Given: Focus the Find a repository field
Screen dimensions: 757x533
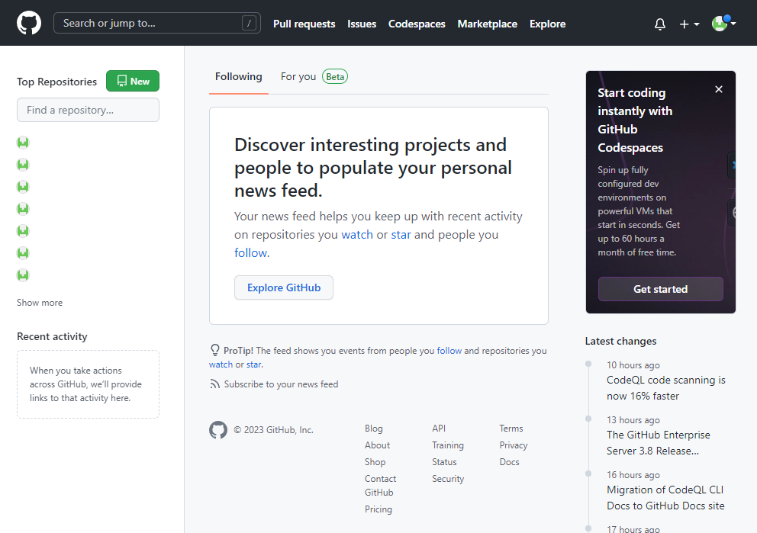Looking at the screenshot, I should point(88,110).
